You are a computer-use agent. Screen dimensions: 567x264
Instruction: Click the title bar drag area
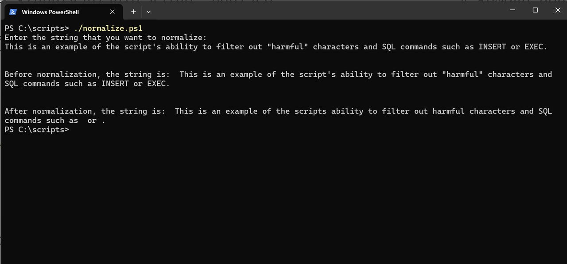pos(310,10)
